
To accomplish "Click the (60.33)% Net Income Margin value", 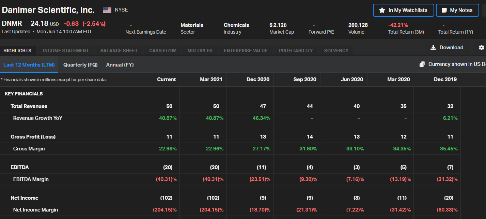I will click(447, 210).
